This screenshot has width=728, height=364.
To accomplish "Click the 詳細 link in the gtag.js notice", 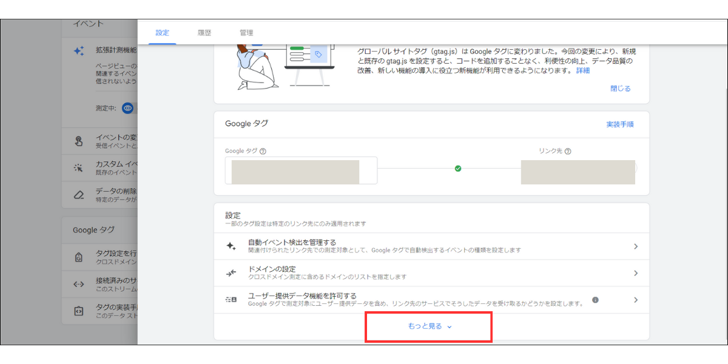I will [583, 70].
